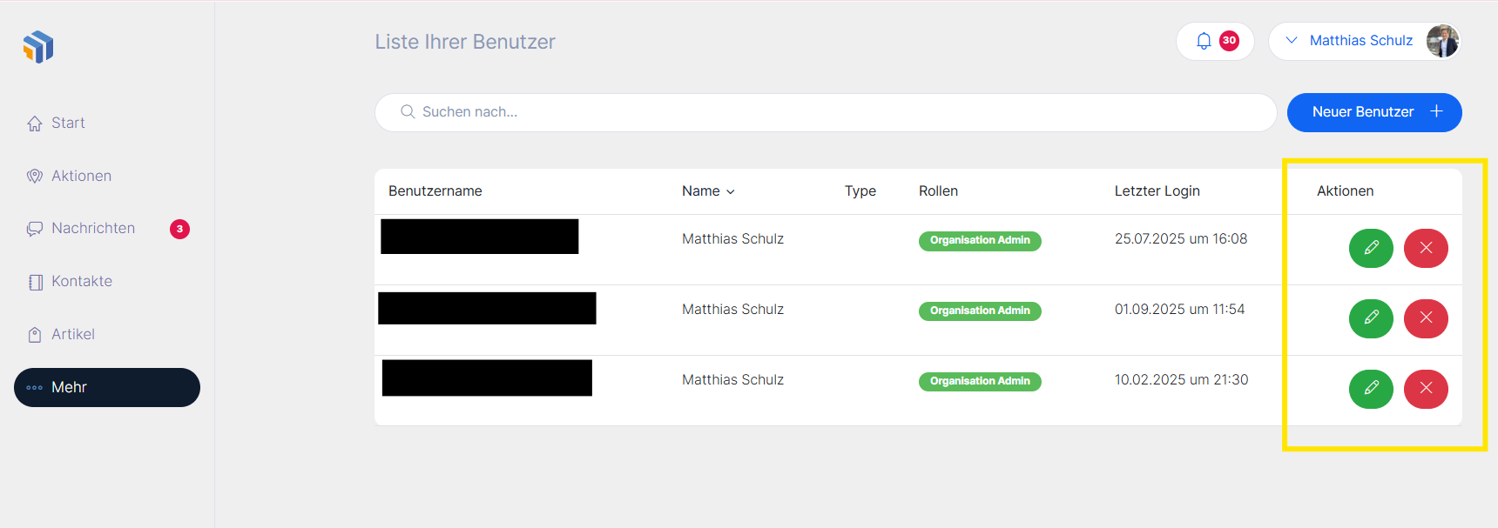The width and height of the screenshot is (1498, 528).
Task: Navigate to Kontakte page
Action: coord(82,282)
